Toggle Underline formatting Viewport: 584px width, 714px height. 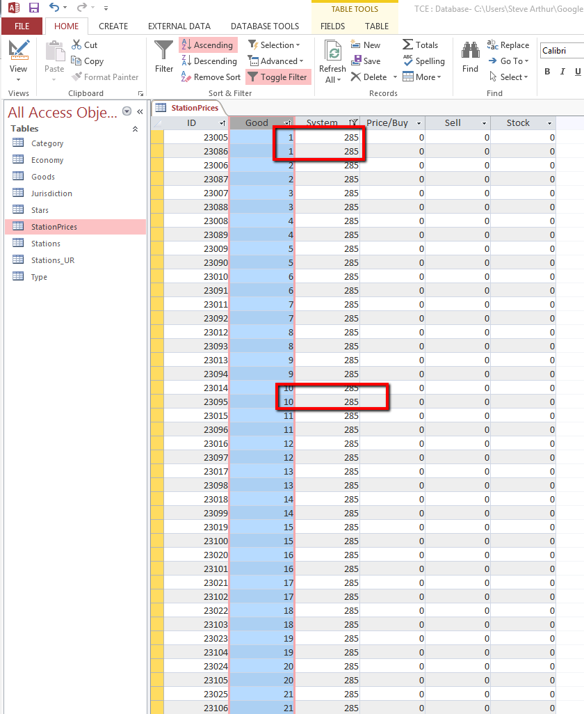click(x=578, y=72)
